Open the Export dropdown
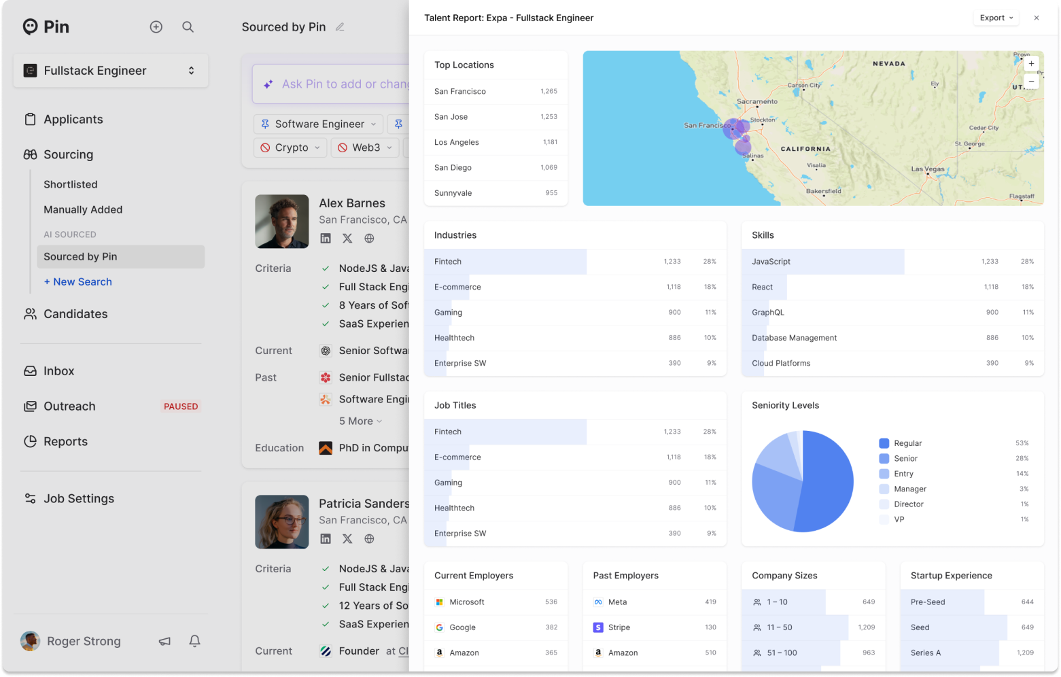Screen dimensions: 1061x677 (996, 18)
